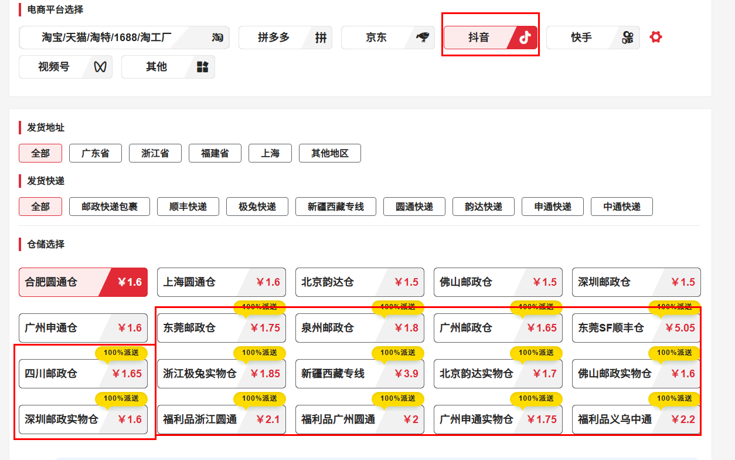
Task: Choose 上海 as the shipping address
Action: [x=270, y=153]
